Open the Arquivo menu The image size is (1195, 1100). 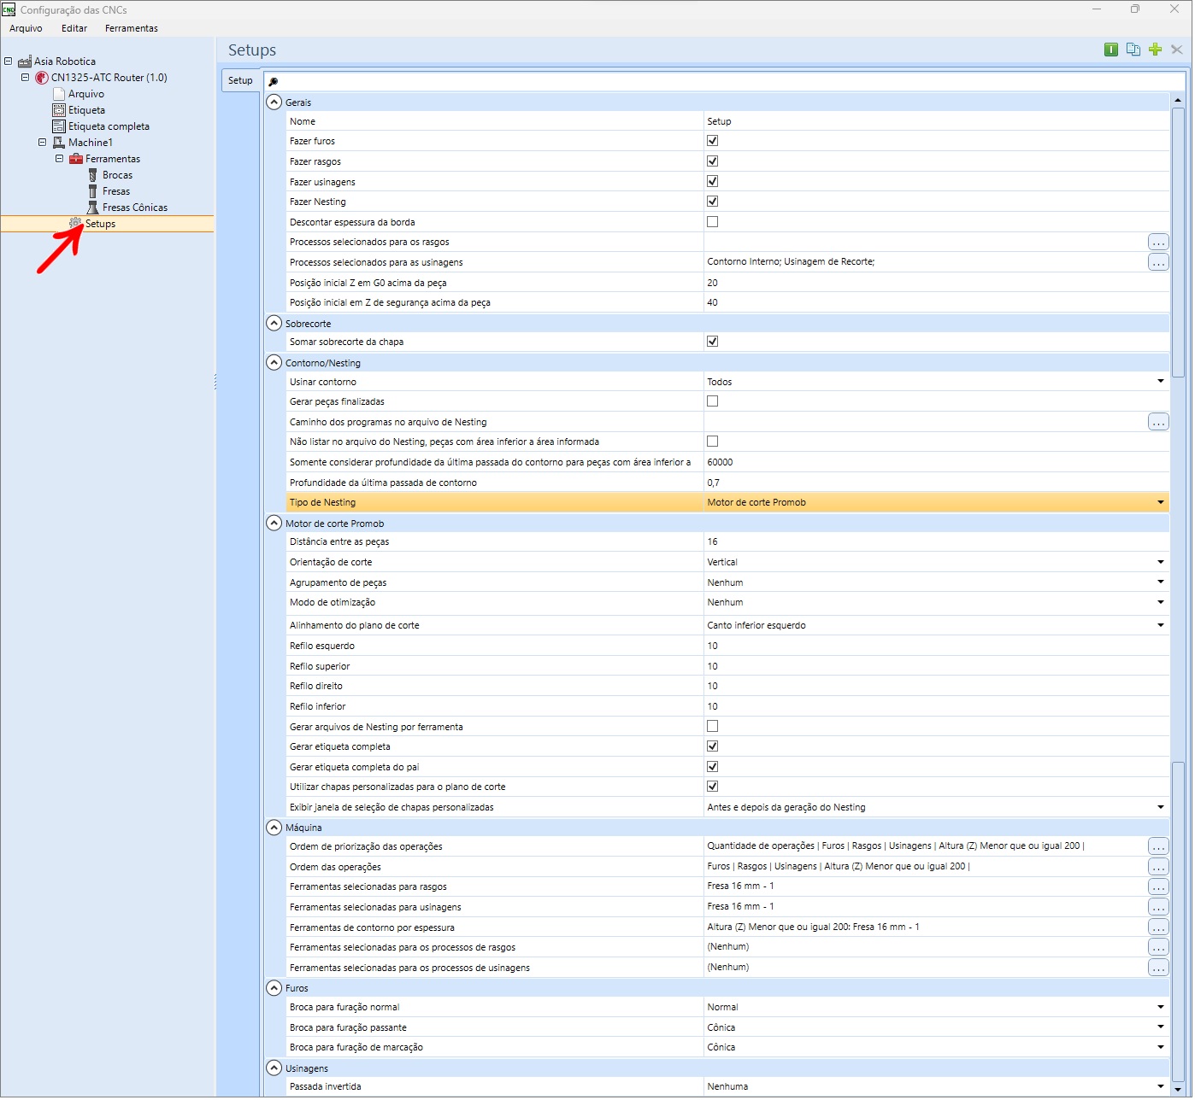(26, 28)
